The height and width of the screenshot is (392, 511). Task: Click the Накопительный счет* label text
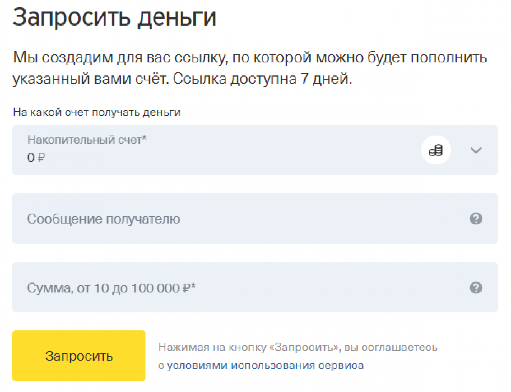pos(87,140)
